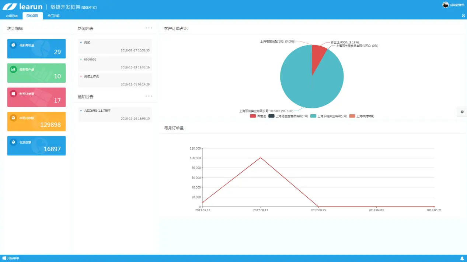The height and width of the screenshot is (262, 467).
Task: Click the pie icon on 最新商机量 card
Action: (13, 45)
